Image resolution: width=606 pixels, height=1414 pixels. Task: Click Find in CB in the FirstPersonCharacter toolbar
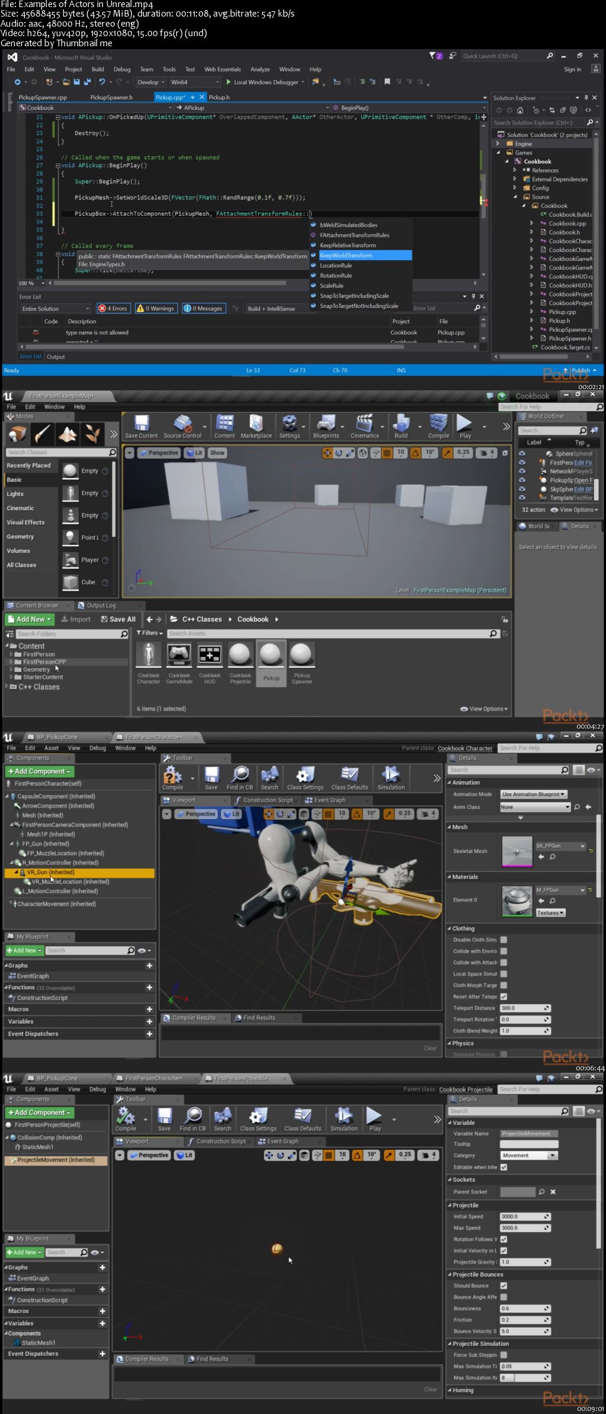point(240,778)
